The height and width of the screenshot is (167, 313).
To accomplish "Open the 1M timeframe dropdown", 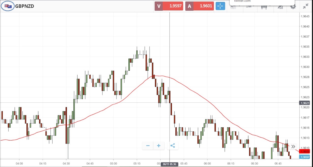I will coord(250,7).
